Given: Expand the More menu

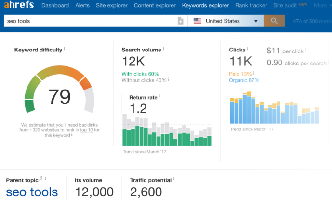Looking at the screenshot, I should pyautogui.click(x=322, y=5).
